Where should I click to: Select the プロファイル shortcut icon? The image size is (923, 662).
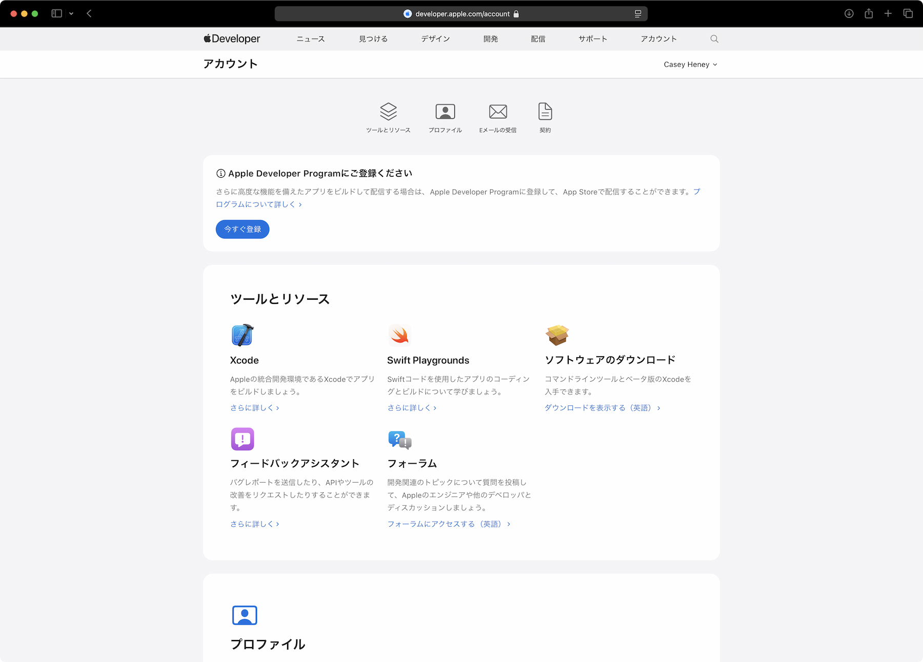click(x=445, y=112)
